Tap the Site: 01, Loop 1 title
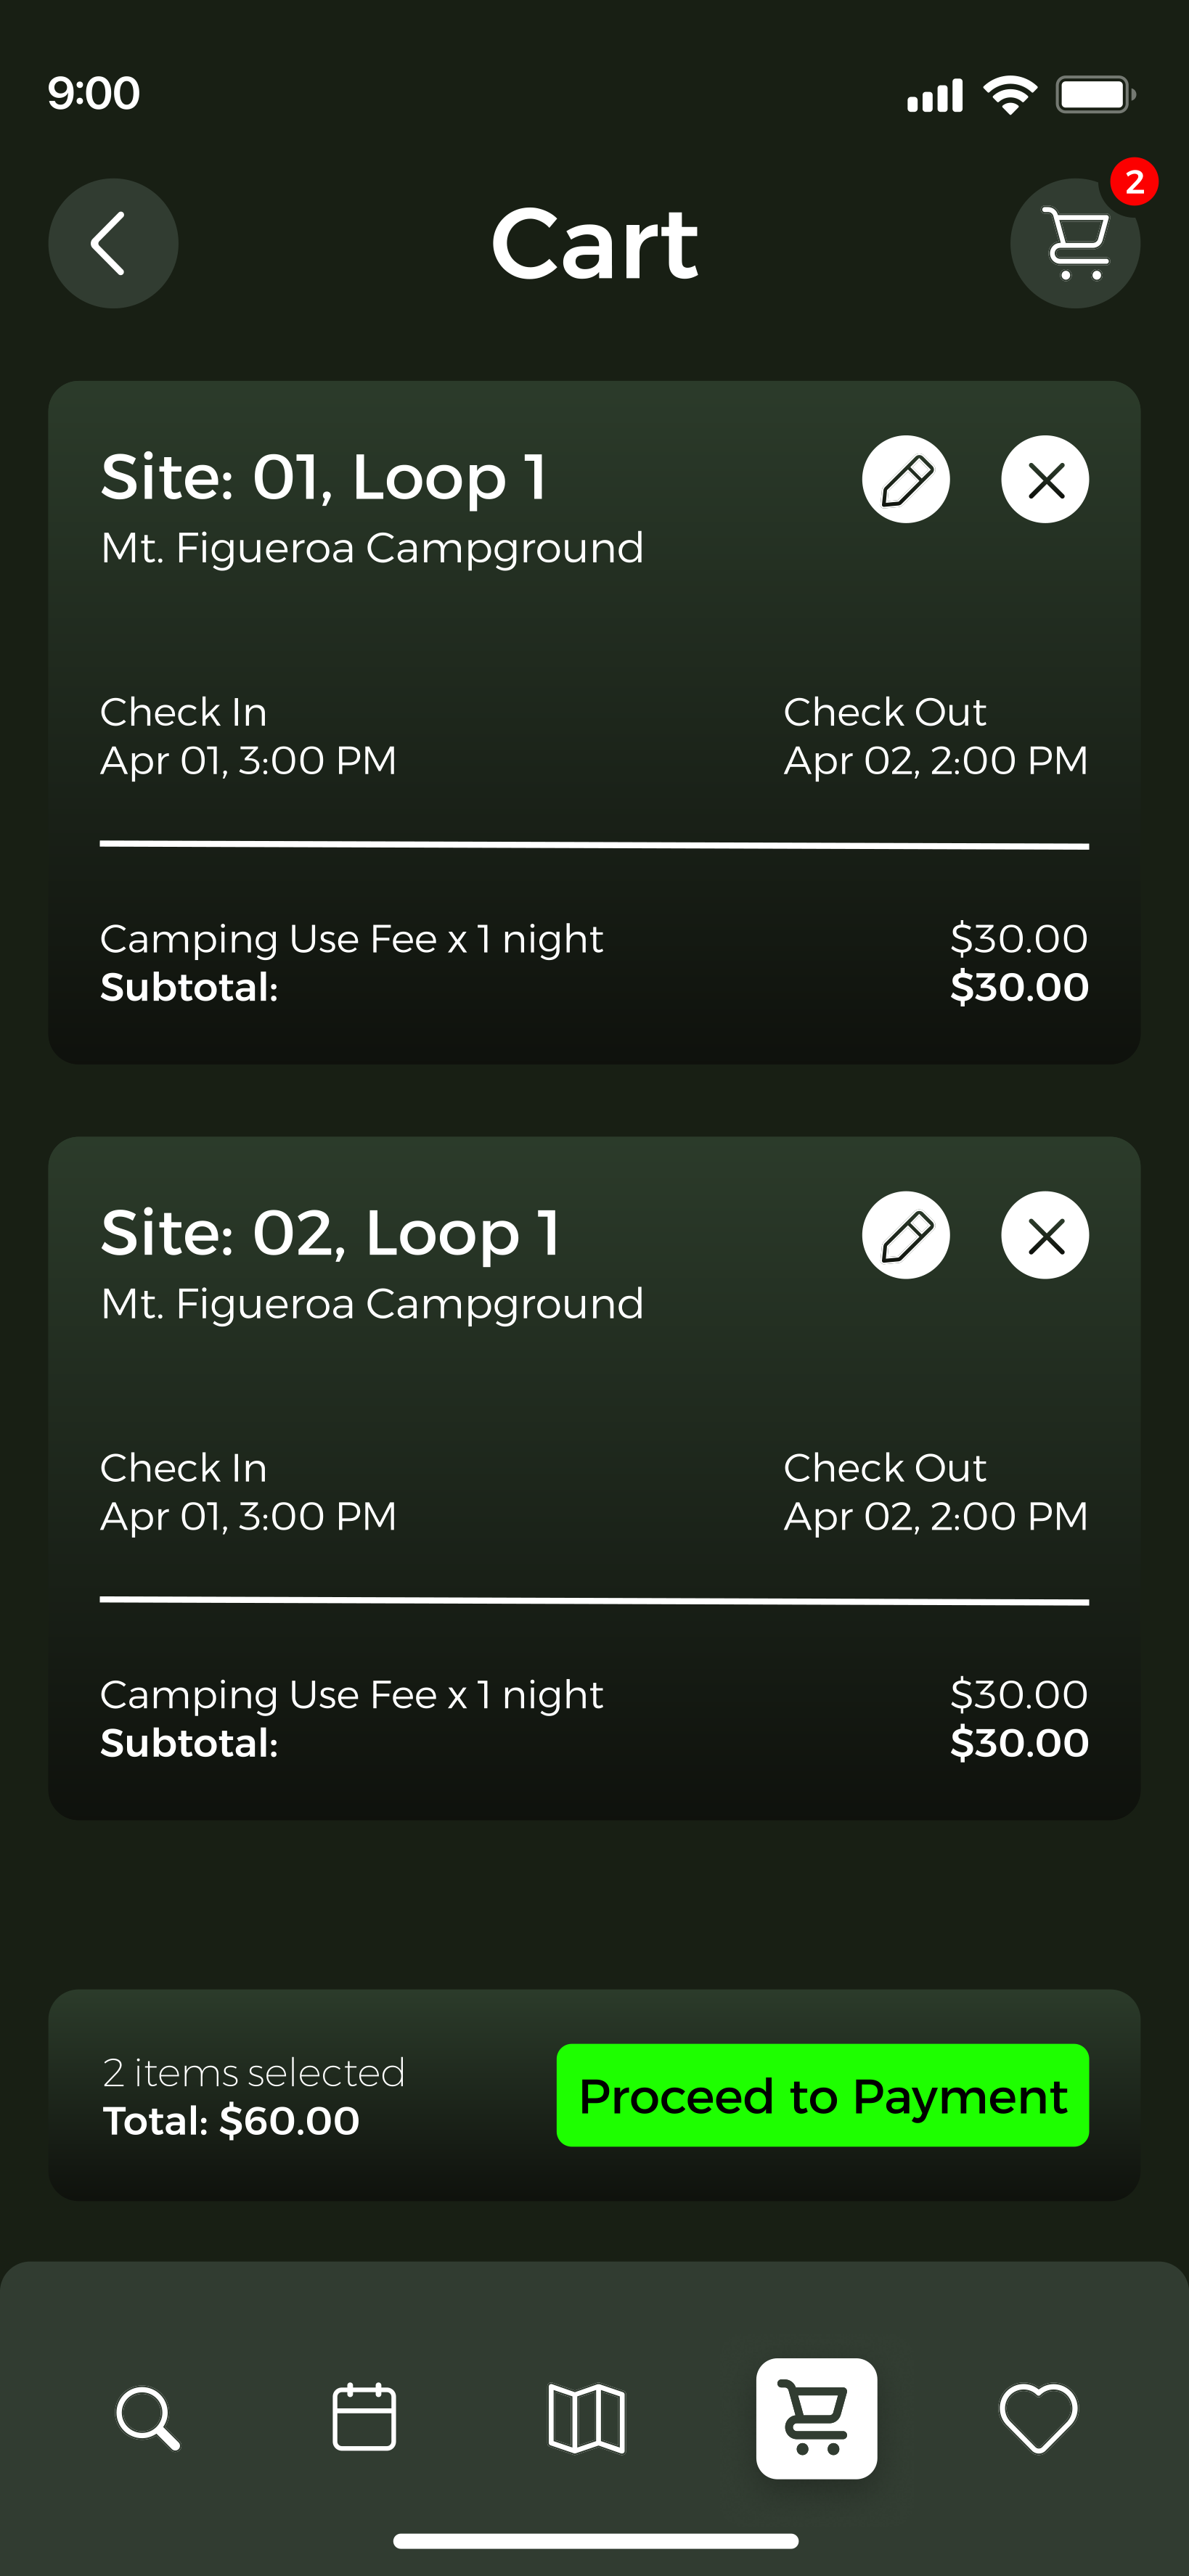The image size is (1189, 2576). 324,477
